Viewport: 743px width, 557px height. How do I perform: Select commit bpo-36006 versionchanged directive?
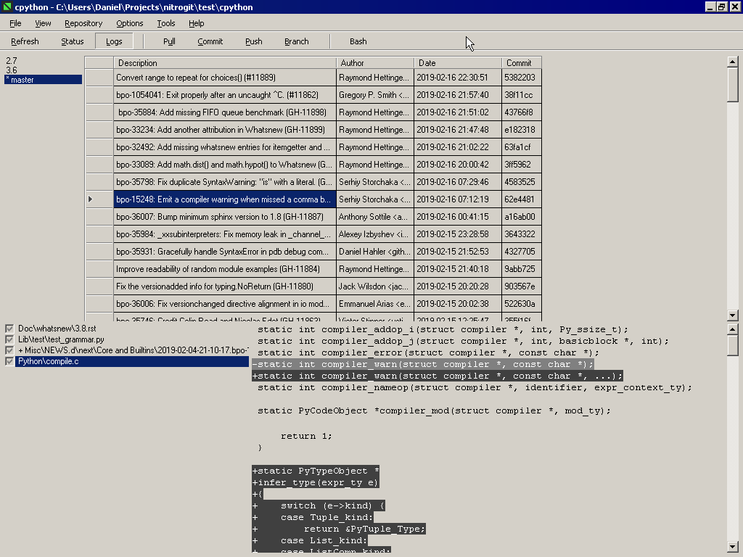tap(225, 304)
